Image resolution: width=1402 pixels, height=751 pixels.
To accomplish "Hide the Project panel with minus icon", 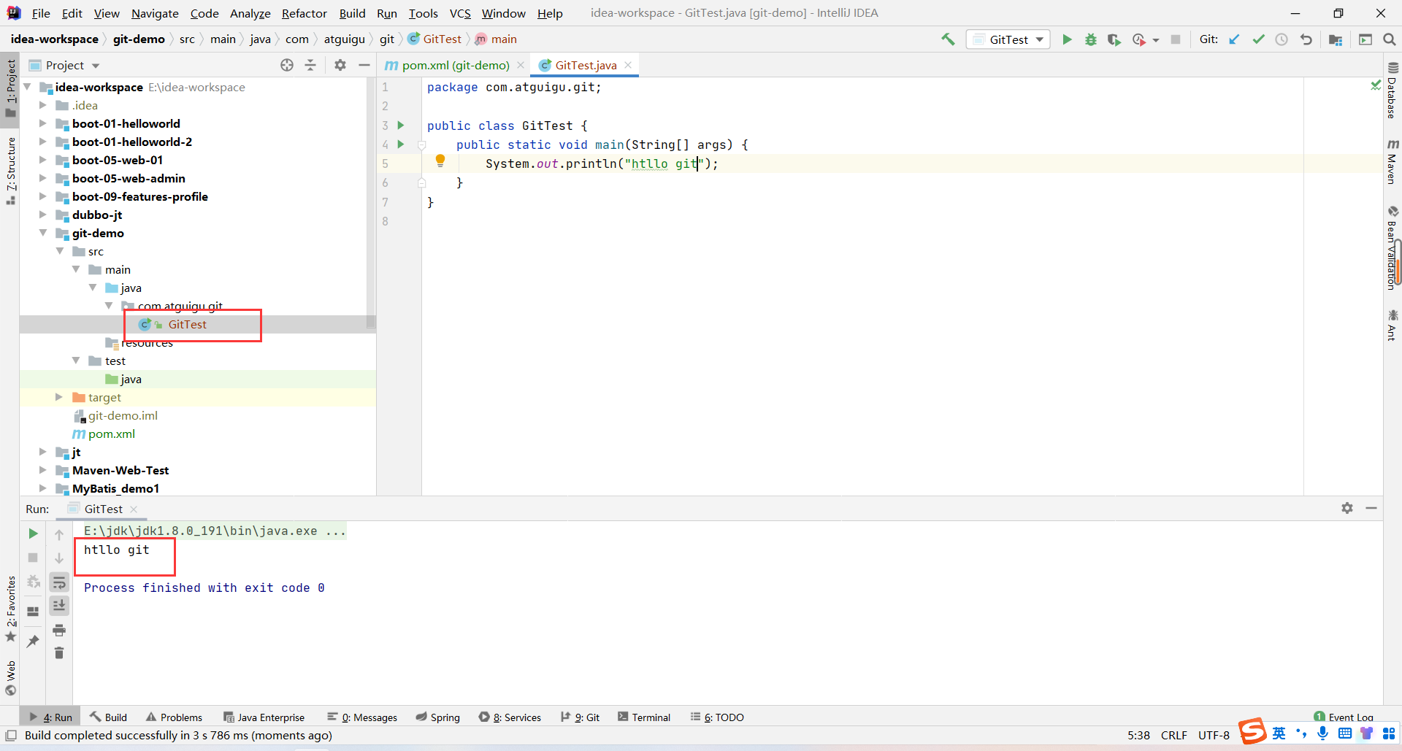I will point(364,65).
